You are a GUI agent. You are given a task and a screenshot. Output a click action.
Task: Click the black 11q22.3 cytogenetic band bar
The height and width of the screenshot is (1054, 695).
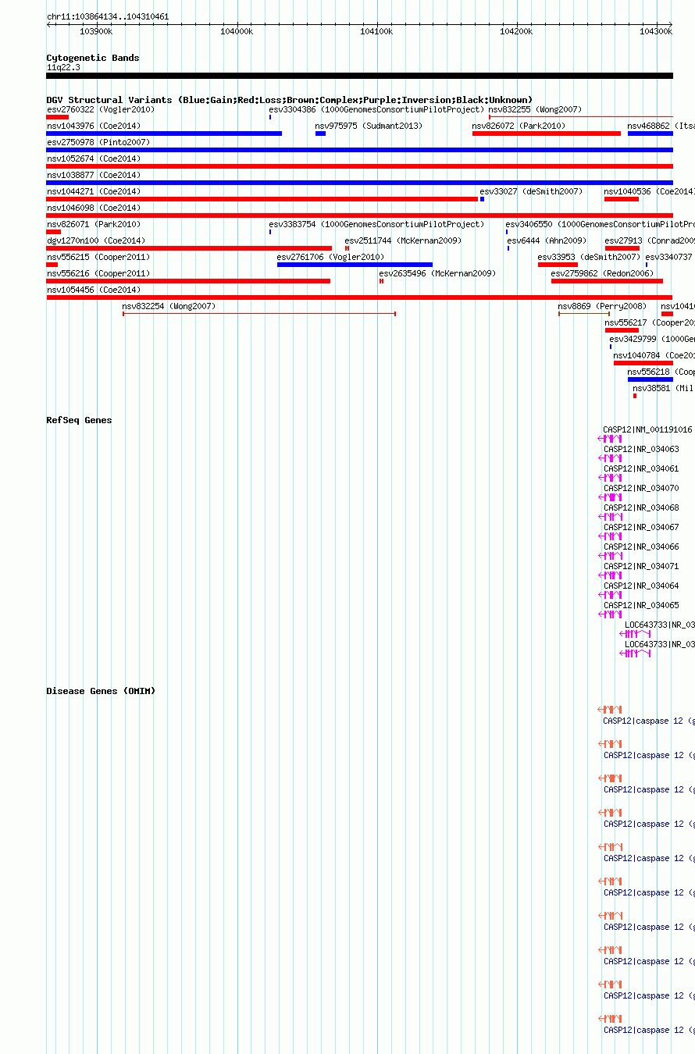point(359,76)
